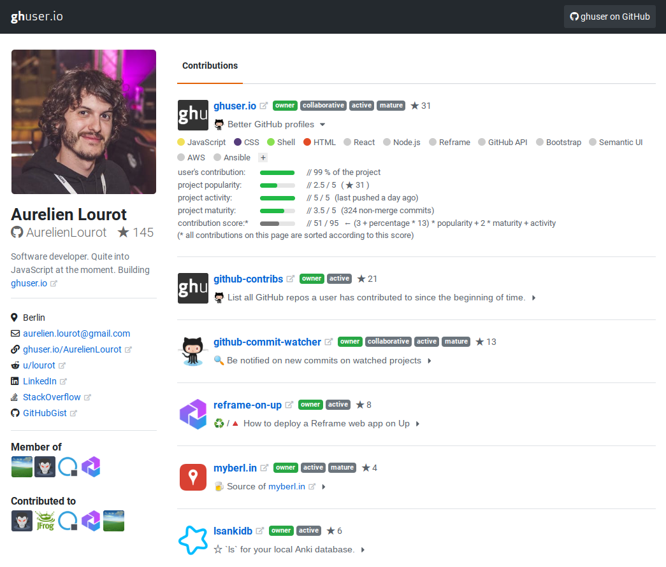Click the GitHub icon beside GitHubGist
Viewport: 666px width, 567px height.
tap(15, 413)
